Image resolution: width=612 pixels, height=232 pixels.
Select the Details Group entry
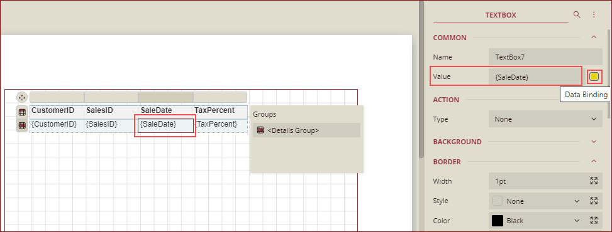coord(306,130)
